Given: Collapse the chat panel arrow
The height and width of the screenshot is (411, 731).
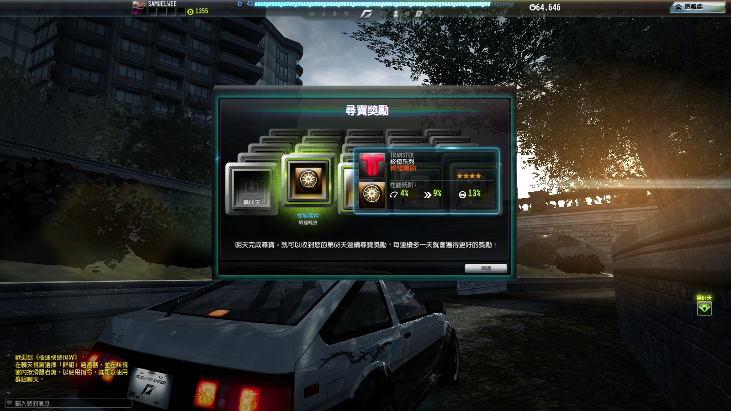Looking at the screenshot, I should [x=8, y=392].
